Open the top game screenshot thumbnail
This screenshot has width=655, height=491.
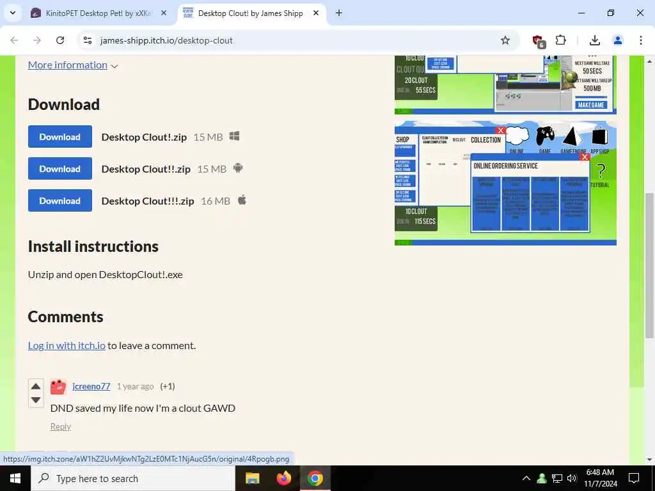click(505, 85)
